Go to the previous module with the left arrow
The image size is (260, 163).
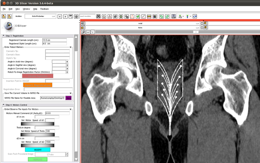[x=60, y=17]
